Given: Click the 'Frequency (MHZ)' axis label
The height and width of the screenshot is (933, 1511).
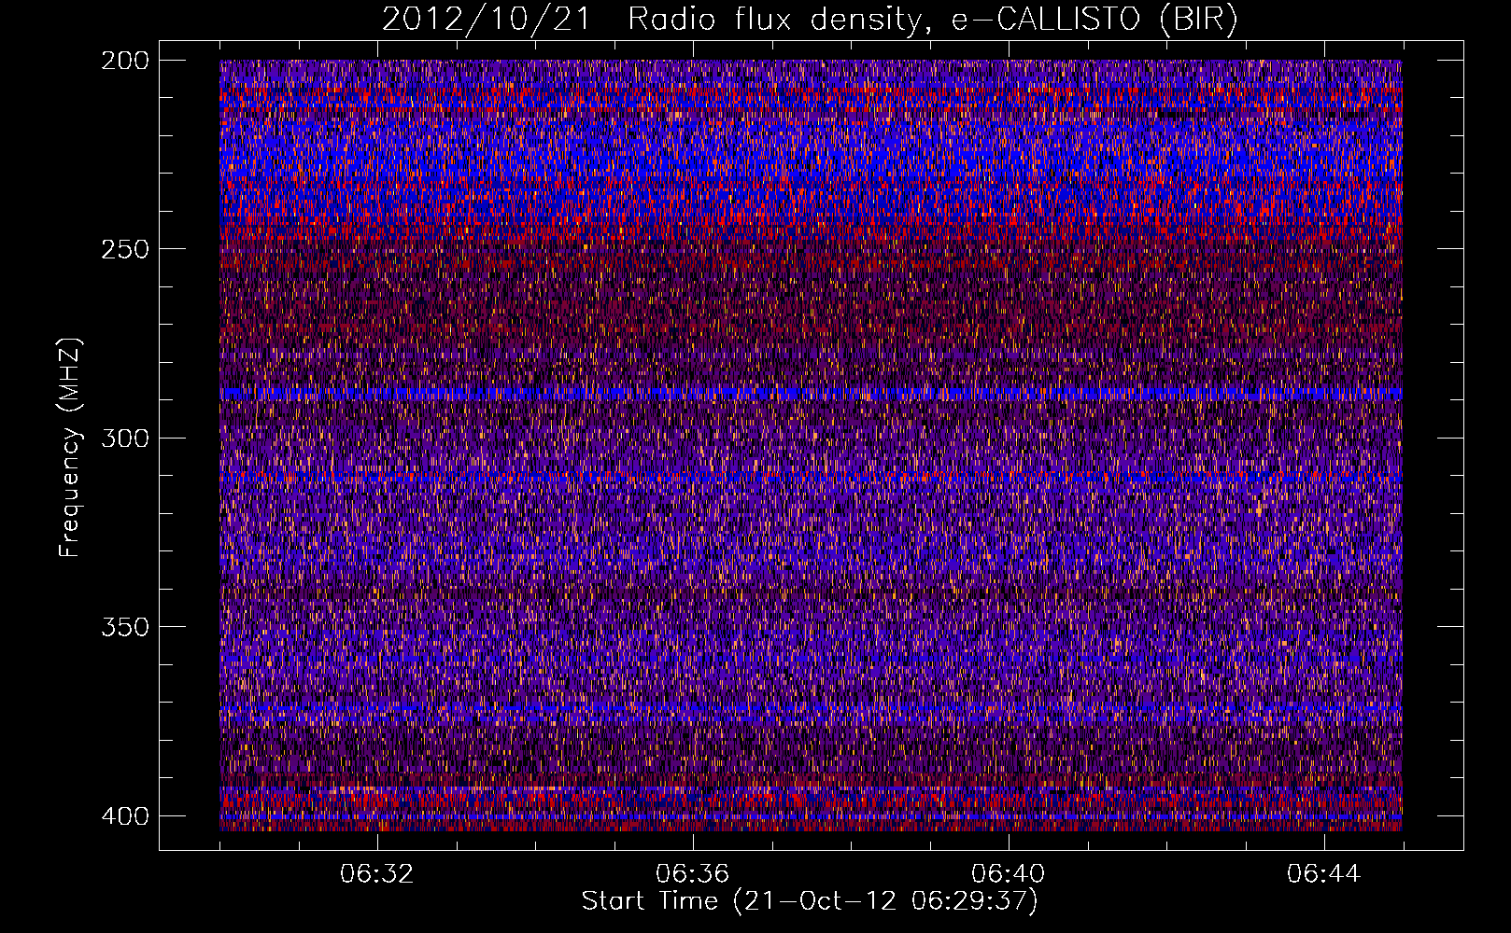Looking at the screenshot, I should (70, 448).
